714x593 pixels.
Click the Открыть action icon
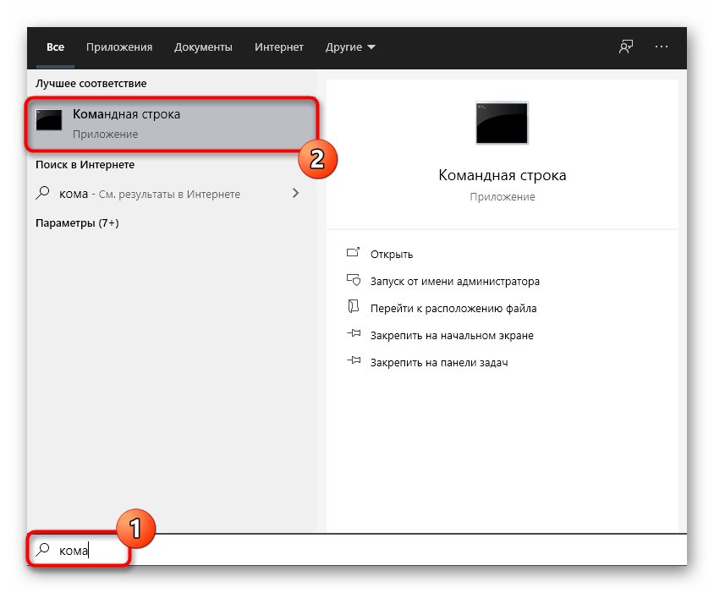coord(354,254)
